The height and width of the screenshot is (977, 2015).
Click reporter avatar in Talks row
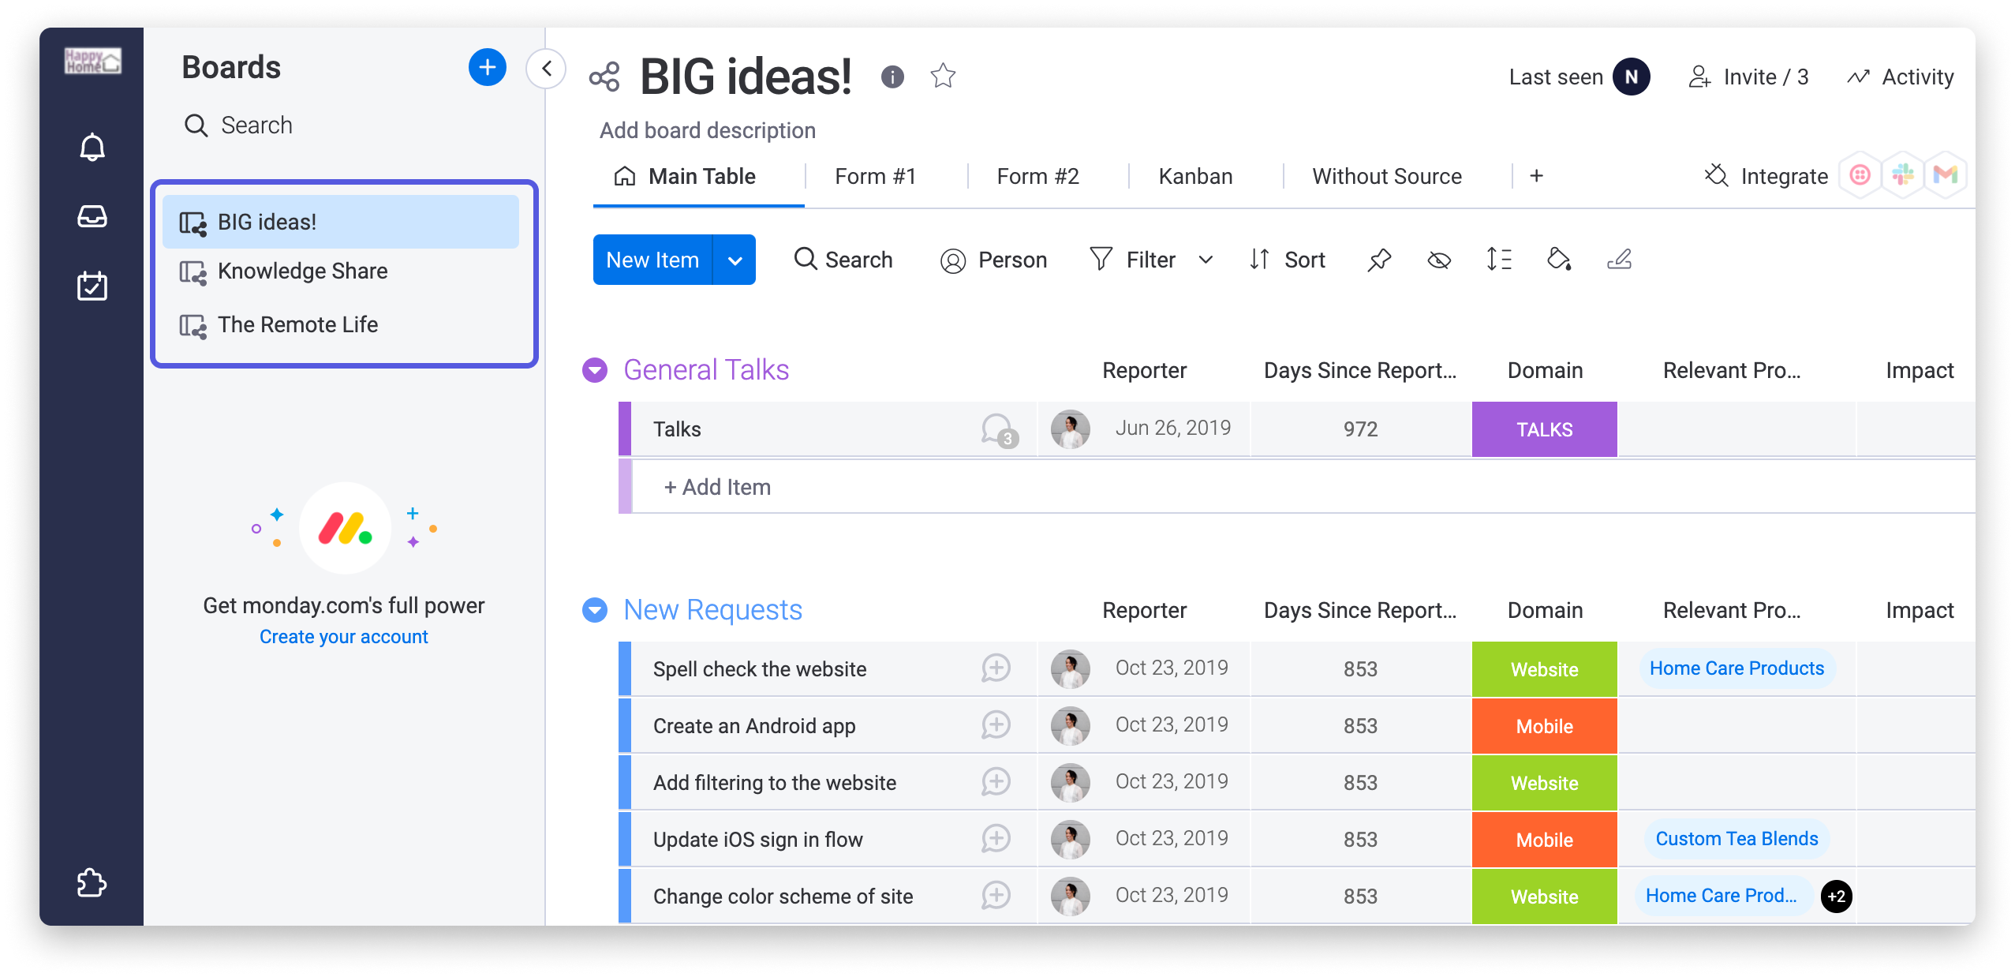coord(1071,429)
